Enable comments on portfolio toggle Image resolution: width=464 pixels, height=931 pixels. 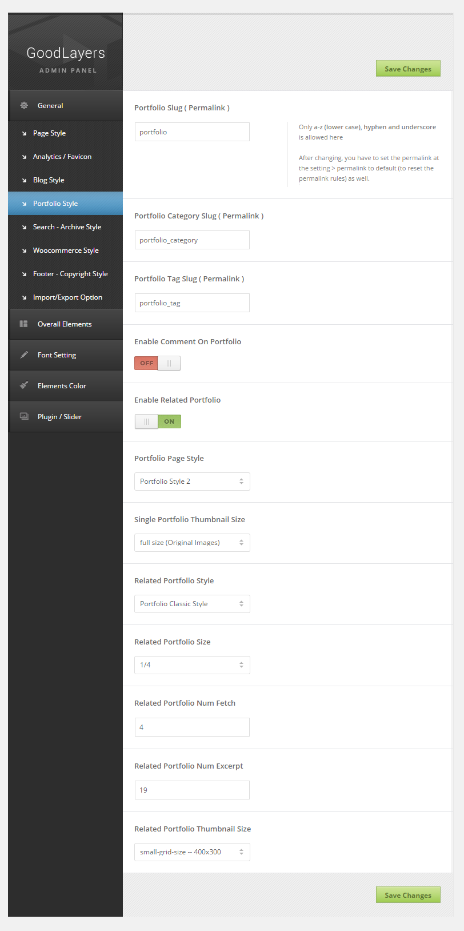point(157,363)
